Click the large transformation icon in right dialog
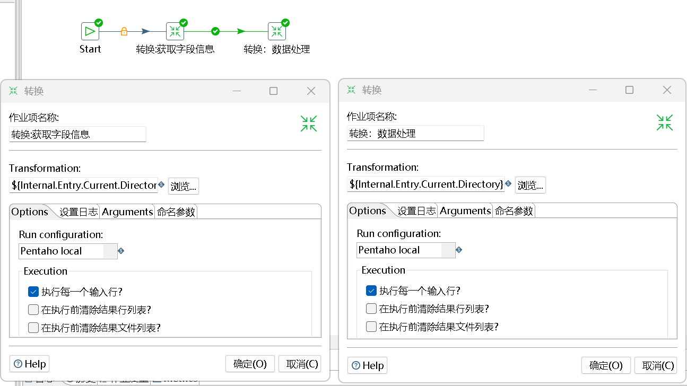This screenshot has height=386, width=687. (x=665, y=122)
